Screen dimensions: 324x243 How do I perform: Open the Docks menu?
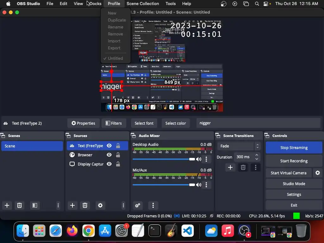[x=95, y=4]
